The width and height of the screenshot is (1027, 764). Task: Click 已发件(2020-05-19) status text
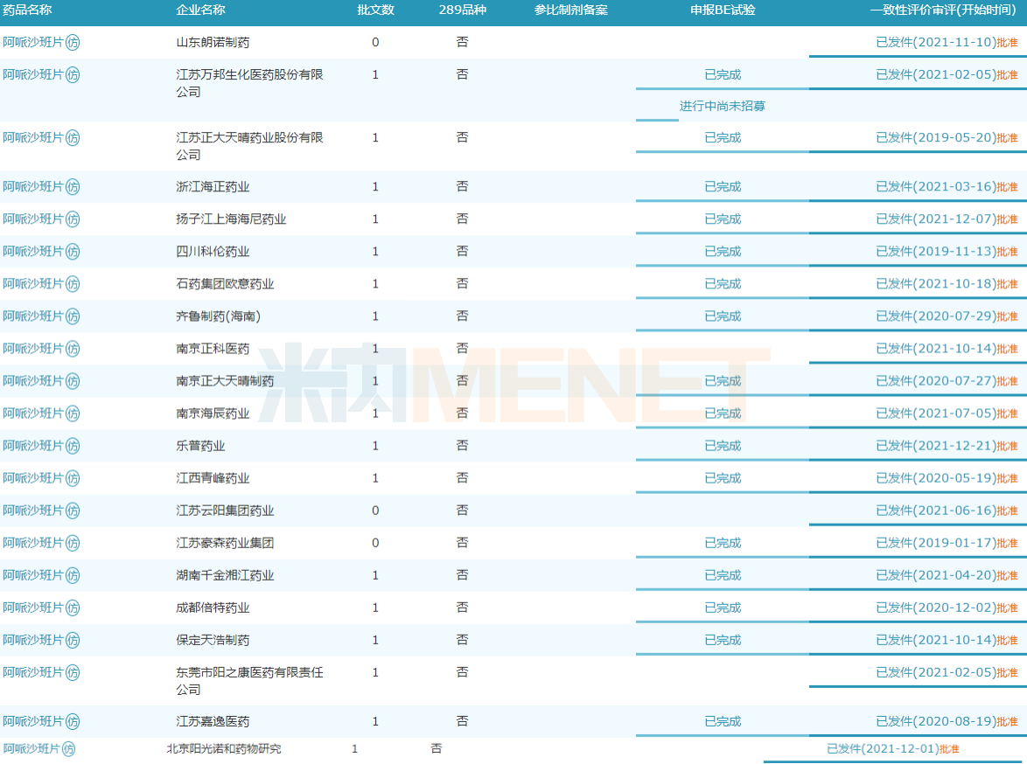[936, 478]
